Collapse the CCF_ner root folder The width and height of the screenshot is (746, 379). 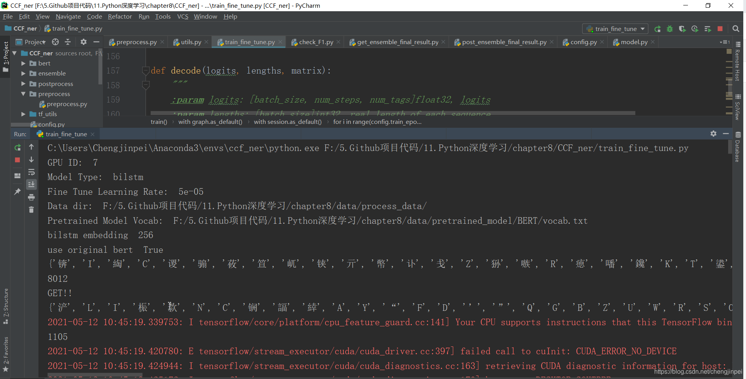[x=15, y=53]
